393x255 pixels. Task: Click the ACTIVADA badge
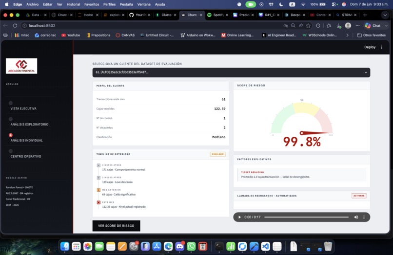pyautogui.click(x=359, y=196)
